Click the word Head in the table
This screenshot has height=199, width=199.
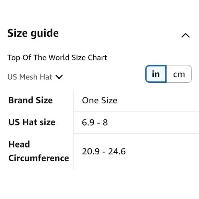click(19, 144)
